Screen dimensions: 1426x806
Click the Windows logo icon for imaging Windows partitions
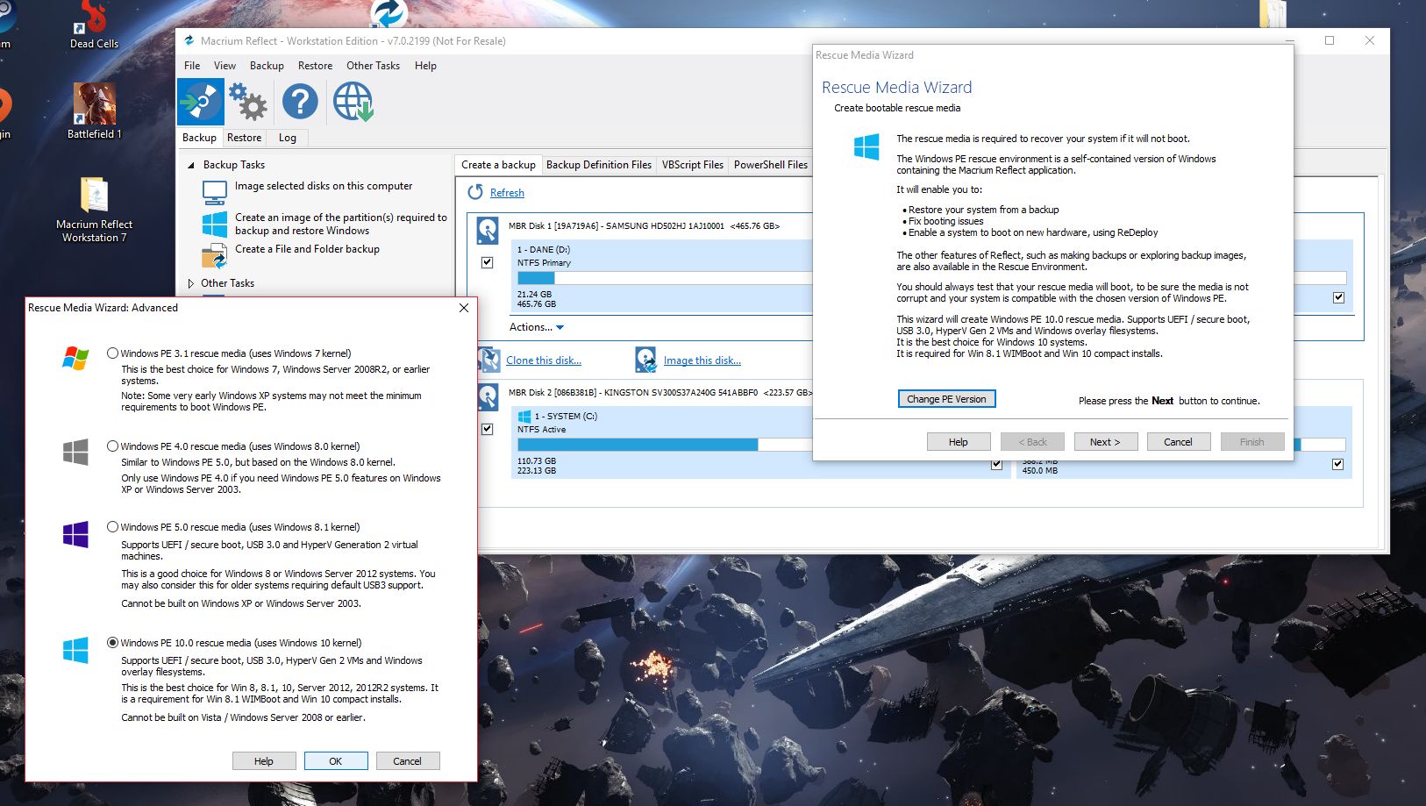[215, 224]
